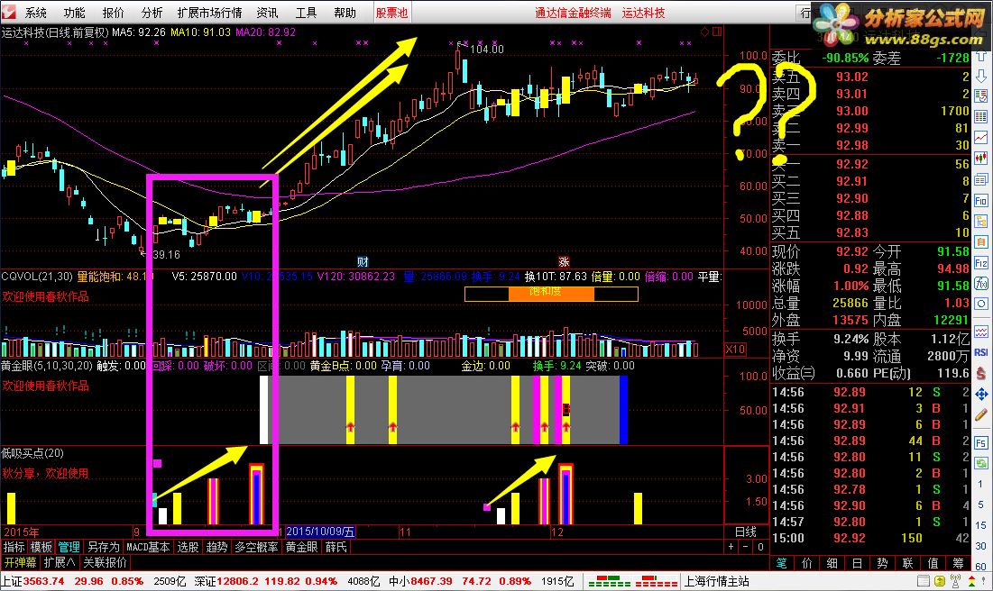Click the 开弹幕 button
This screenshot has height=591, width=993.
20,562
